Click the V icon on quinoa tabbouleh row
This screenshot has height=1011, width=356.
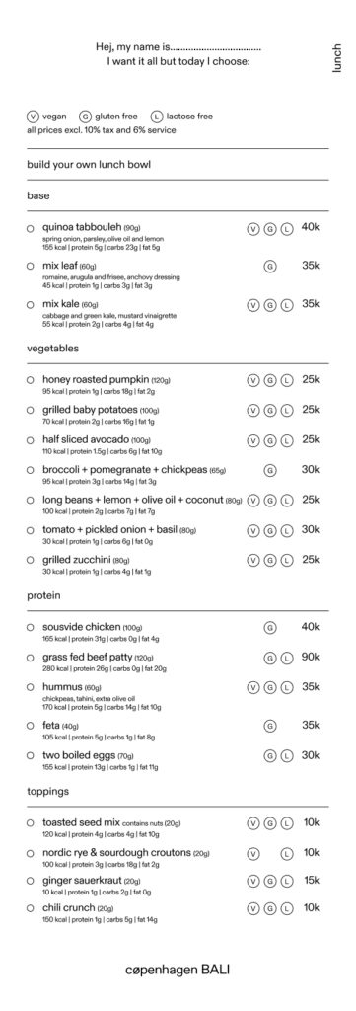[253, 229]
